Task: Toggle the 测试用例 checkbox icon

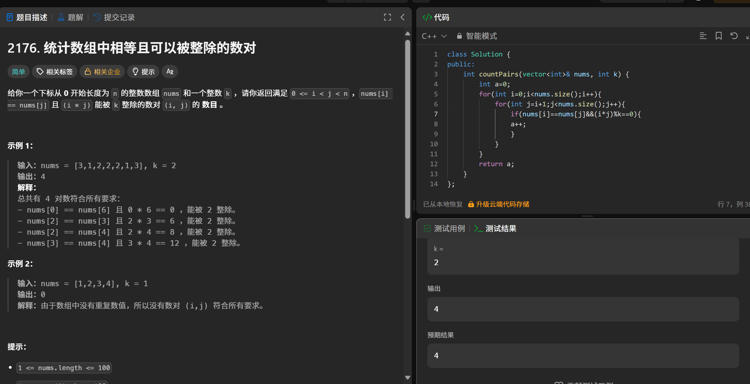Action: click(x=427, y=228)
